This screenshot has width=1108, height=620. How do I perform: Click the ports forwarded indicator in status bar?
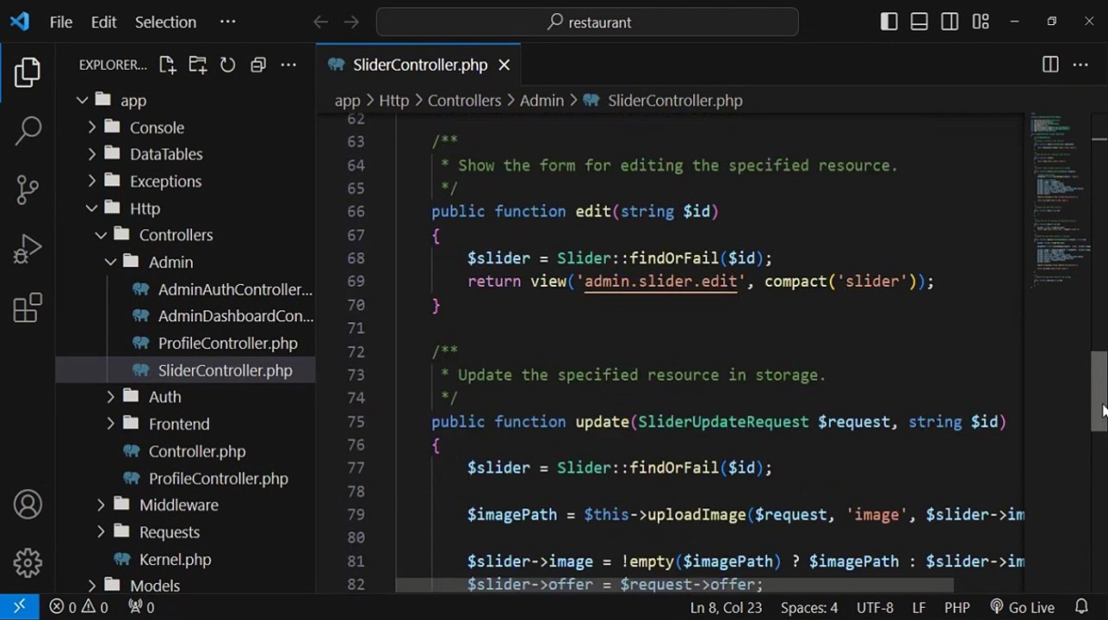tap(141, 607)
